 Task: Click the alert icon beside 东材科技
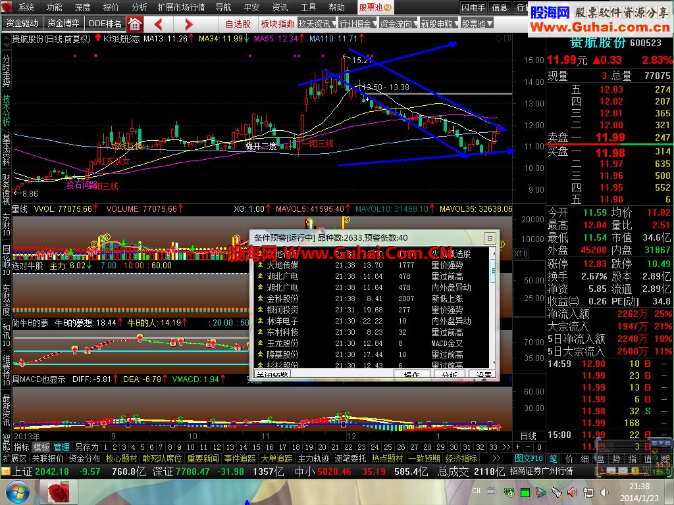[x=260, y=332]
